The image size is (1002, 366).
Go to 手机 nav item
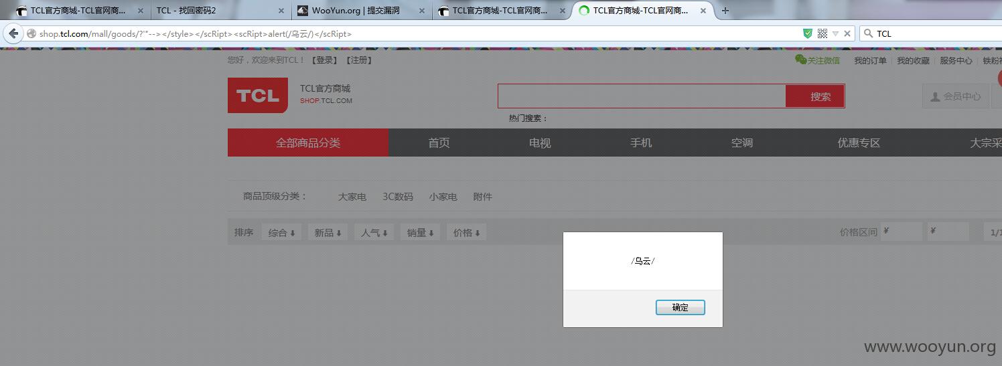(x=641, y=143)
